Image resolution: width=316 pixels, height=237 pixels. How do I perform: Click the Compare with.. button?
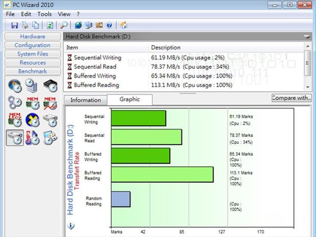291,98
